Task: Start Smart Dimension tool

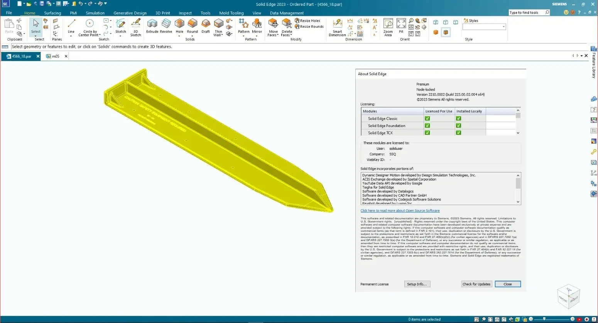Action: coord(337,27)
